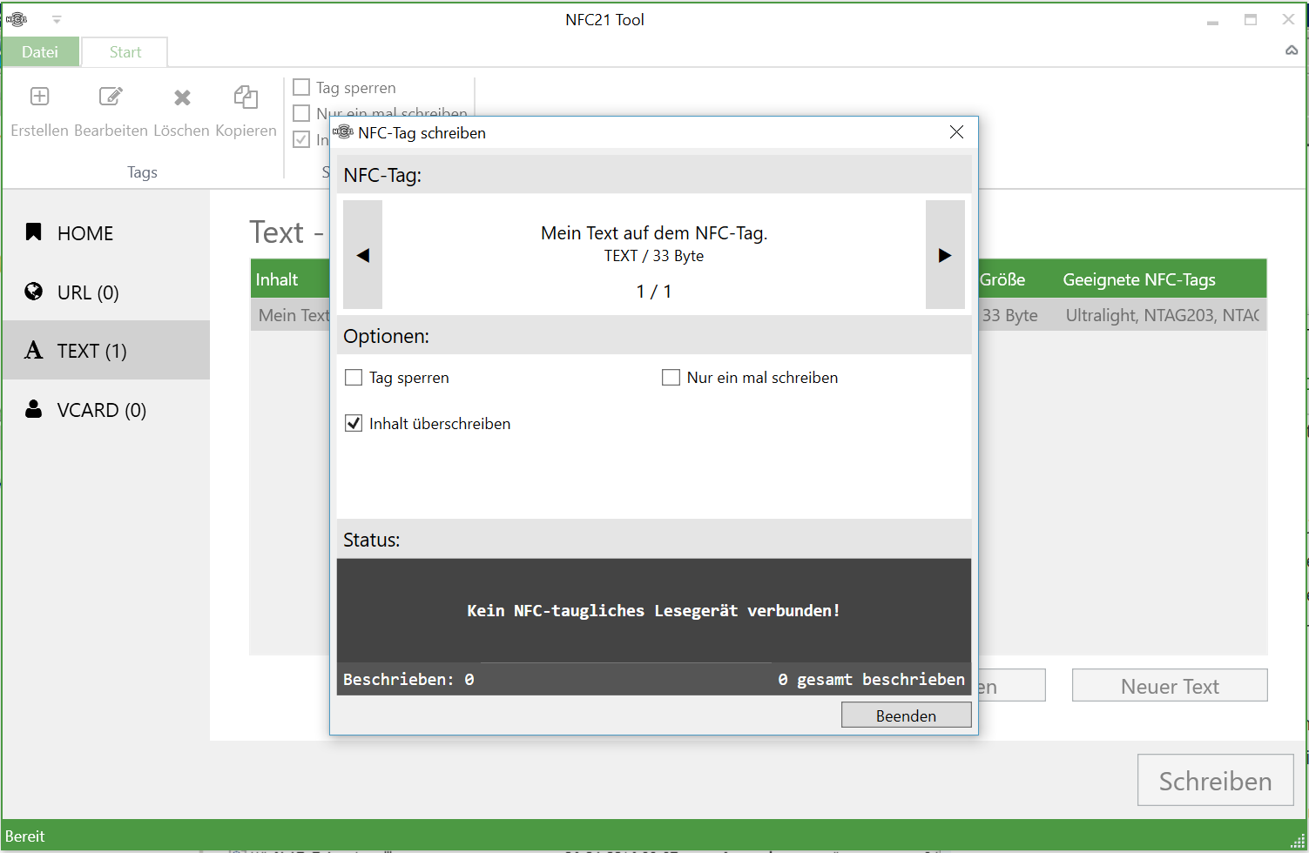Open the Datei tab
The width and height of the screenshot is (1309, 853).
click(40, 51)
